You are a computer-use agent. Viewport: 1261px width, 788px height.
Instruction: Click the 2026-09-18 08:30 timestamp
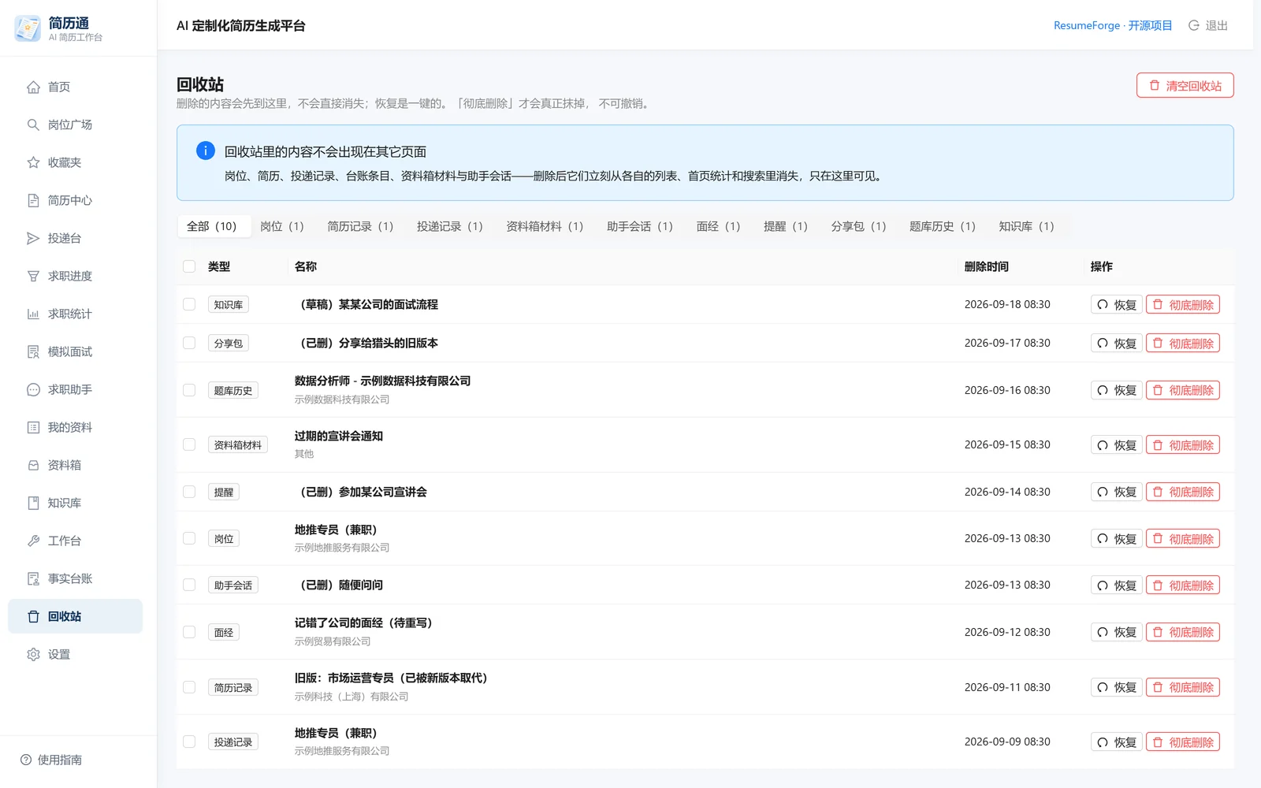click(1007, 304)
